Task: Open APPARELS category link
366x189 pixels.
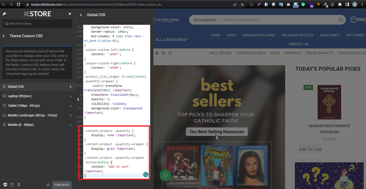Action: click(x=292, y=53)
